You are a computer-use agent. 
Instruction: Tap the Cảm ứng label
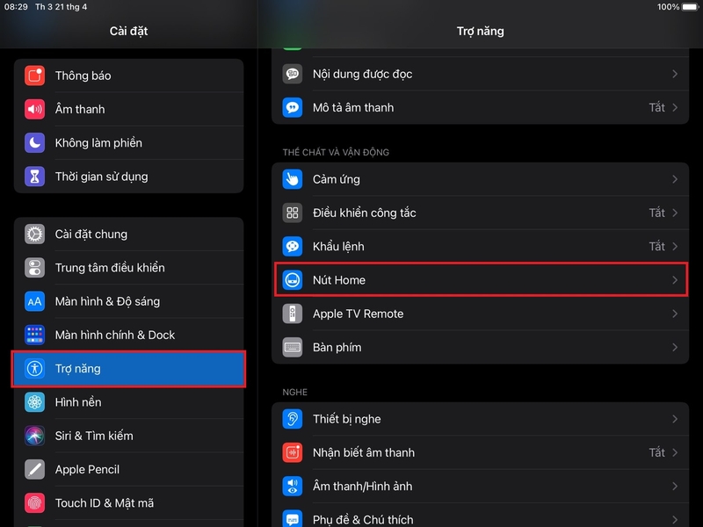point(337,179)
